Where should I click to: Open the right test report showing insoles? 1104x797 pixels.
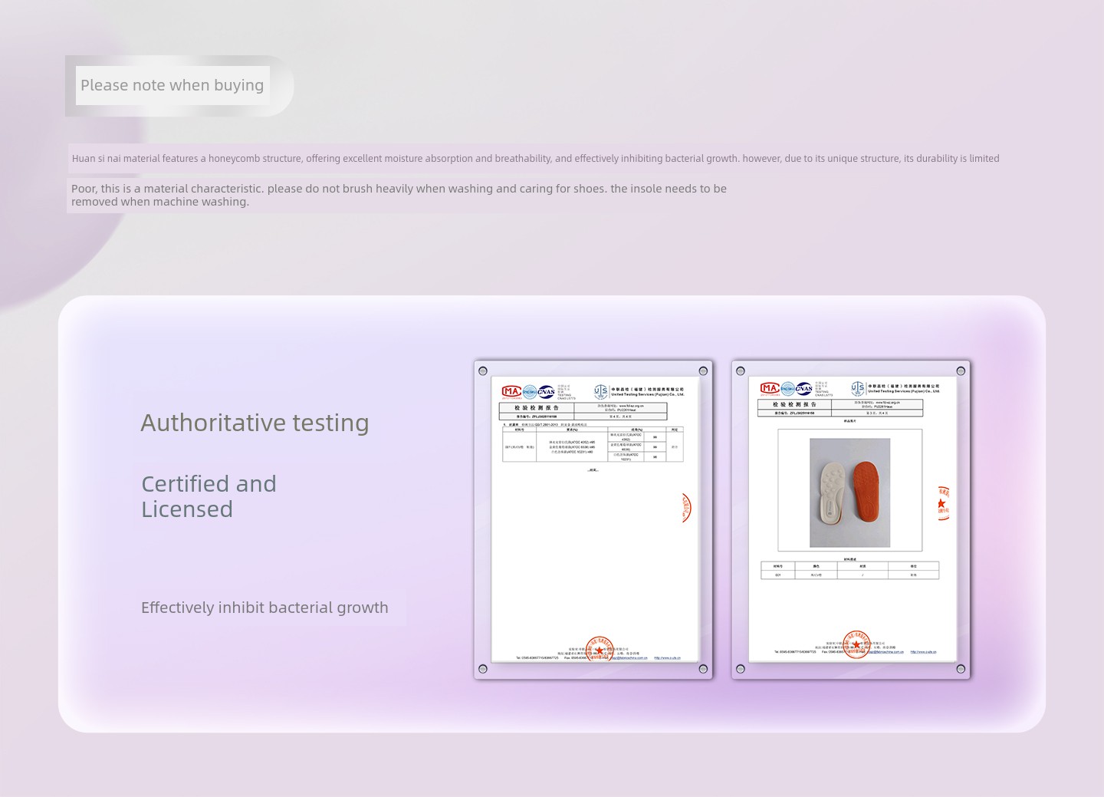click(x=851, y=519)
